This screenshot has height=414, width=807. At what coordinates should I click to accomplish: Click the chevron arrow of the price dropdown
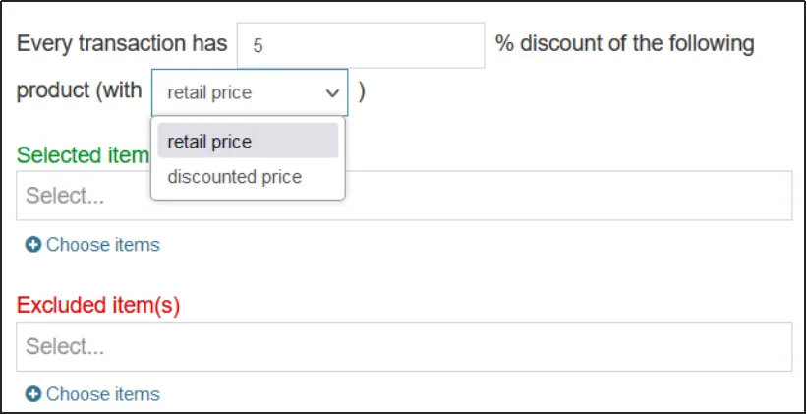tap(331, 93)
